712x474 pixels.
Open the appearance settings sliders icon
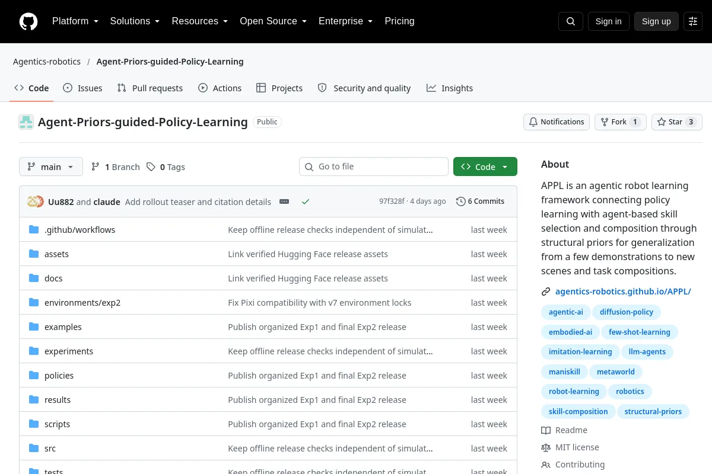click(693, 21)
